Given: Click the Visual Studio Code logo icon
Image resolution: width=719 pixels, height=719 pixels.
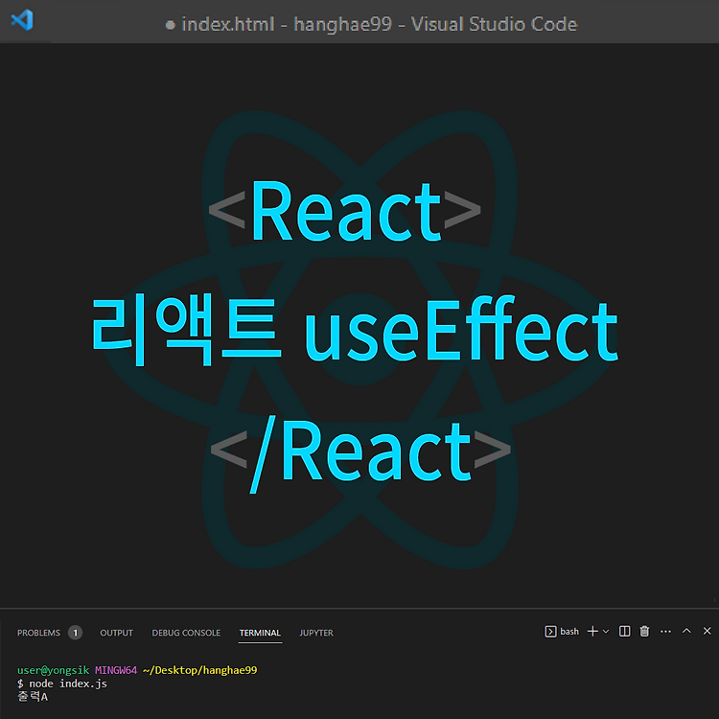Looking at the screenshot, I should click(x=22, y=20).
